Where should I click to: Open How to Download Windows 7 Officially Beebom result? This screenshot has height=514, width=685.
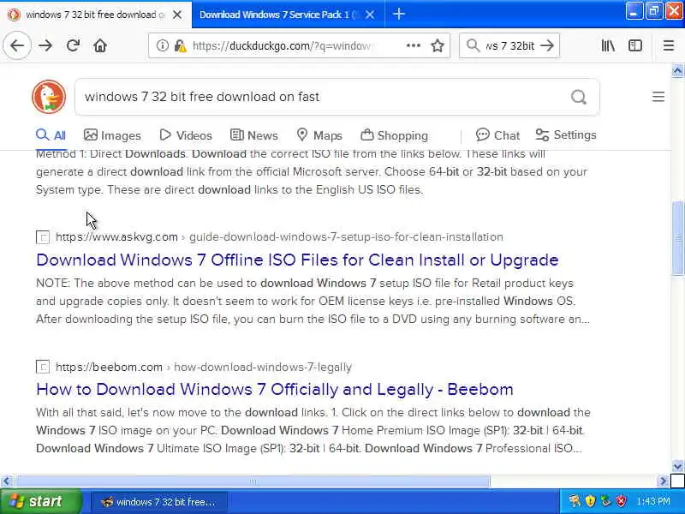(x=274, y=389)
